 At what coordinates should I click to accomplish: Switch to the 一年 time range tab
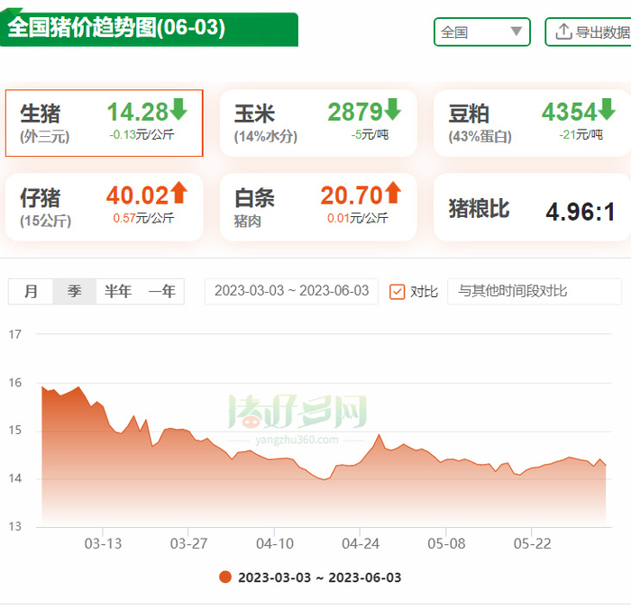(x=161, y=291)
